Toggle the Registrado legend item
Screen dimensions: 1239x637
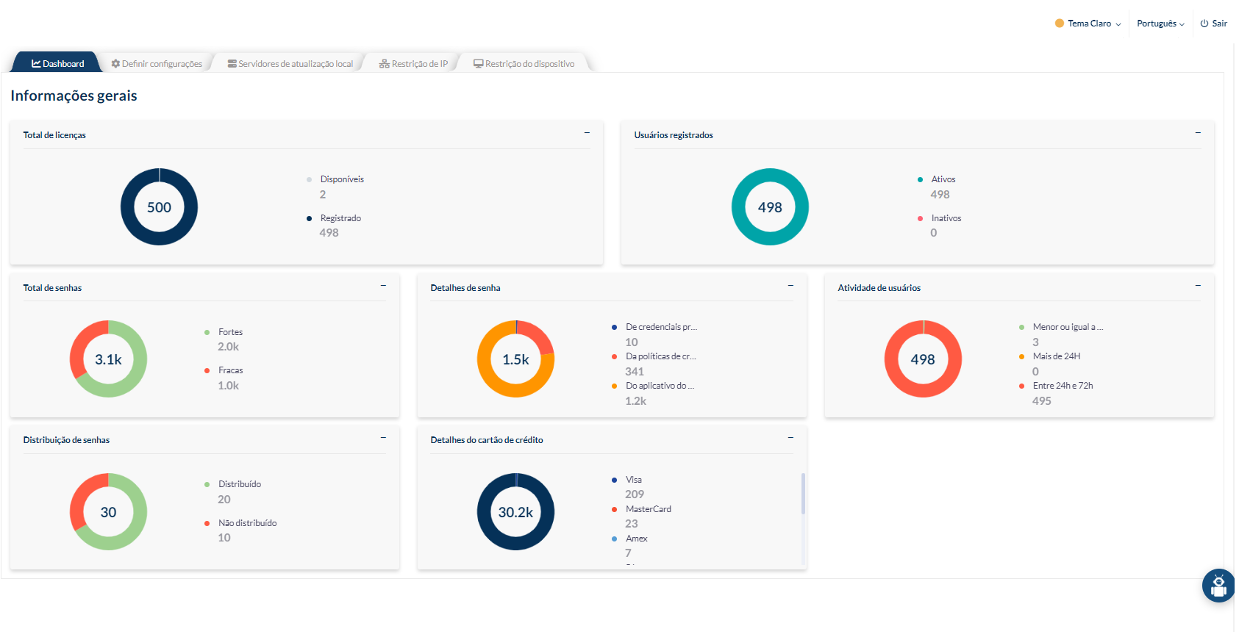pyautogui.click(x=334, y=218)
